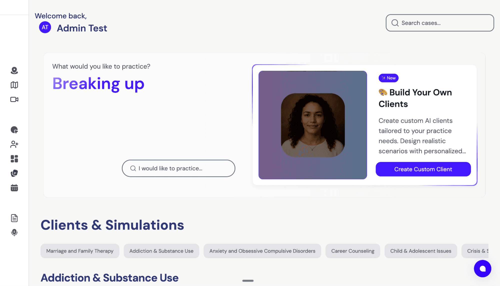
Task: Select Marriage and Family Therapy tab
Action: click(x=80, y=251)
